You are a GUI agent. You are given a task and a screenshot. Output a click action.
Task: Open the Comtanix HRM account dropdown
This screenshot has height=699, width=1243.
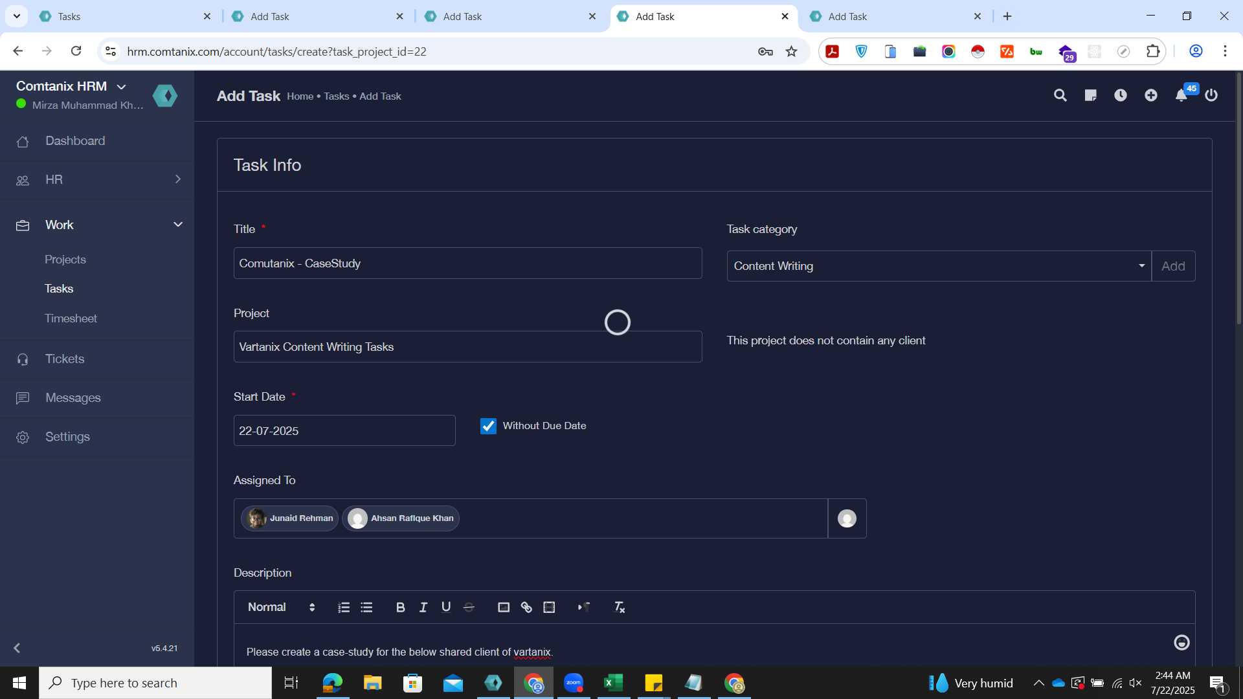coord(71,86)
